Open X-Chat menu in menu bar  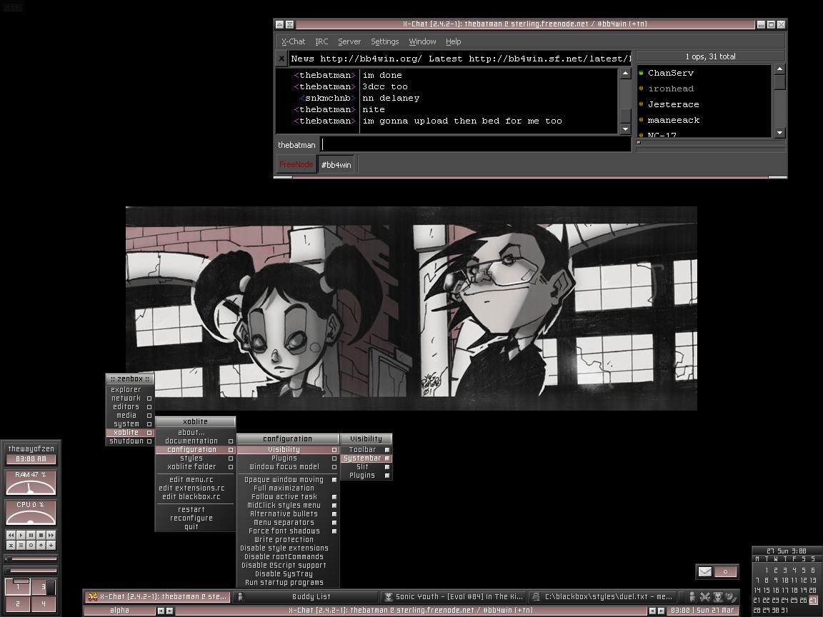coord(293,41)
